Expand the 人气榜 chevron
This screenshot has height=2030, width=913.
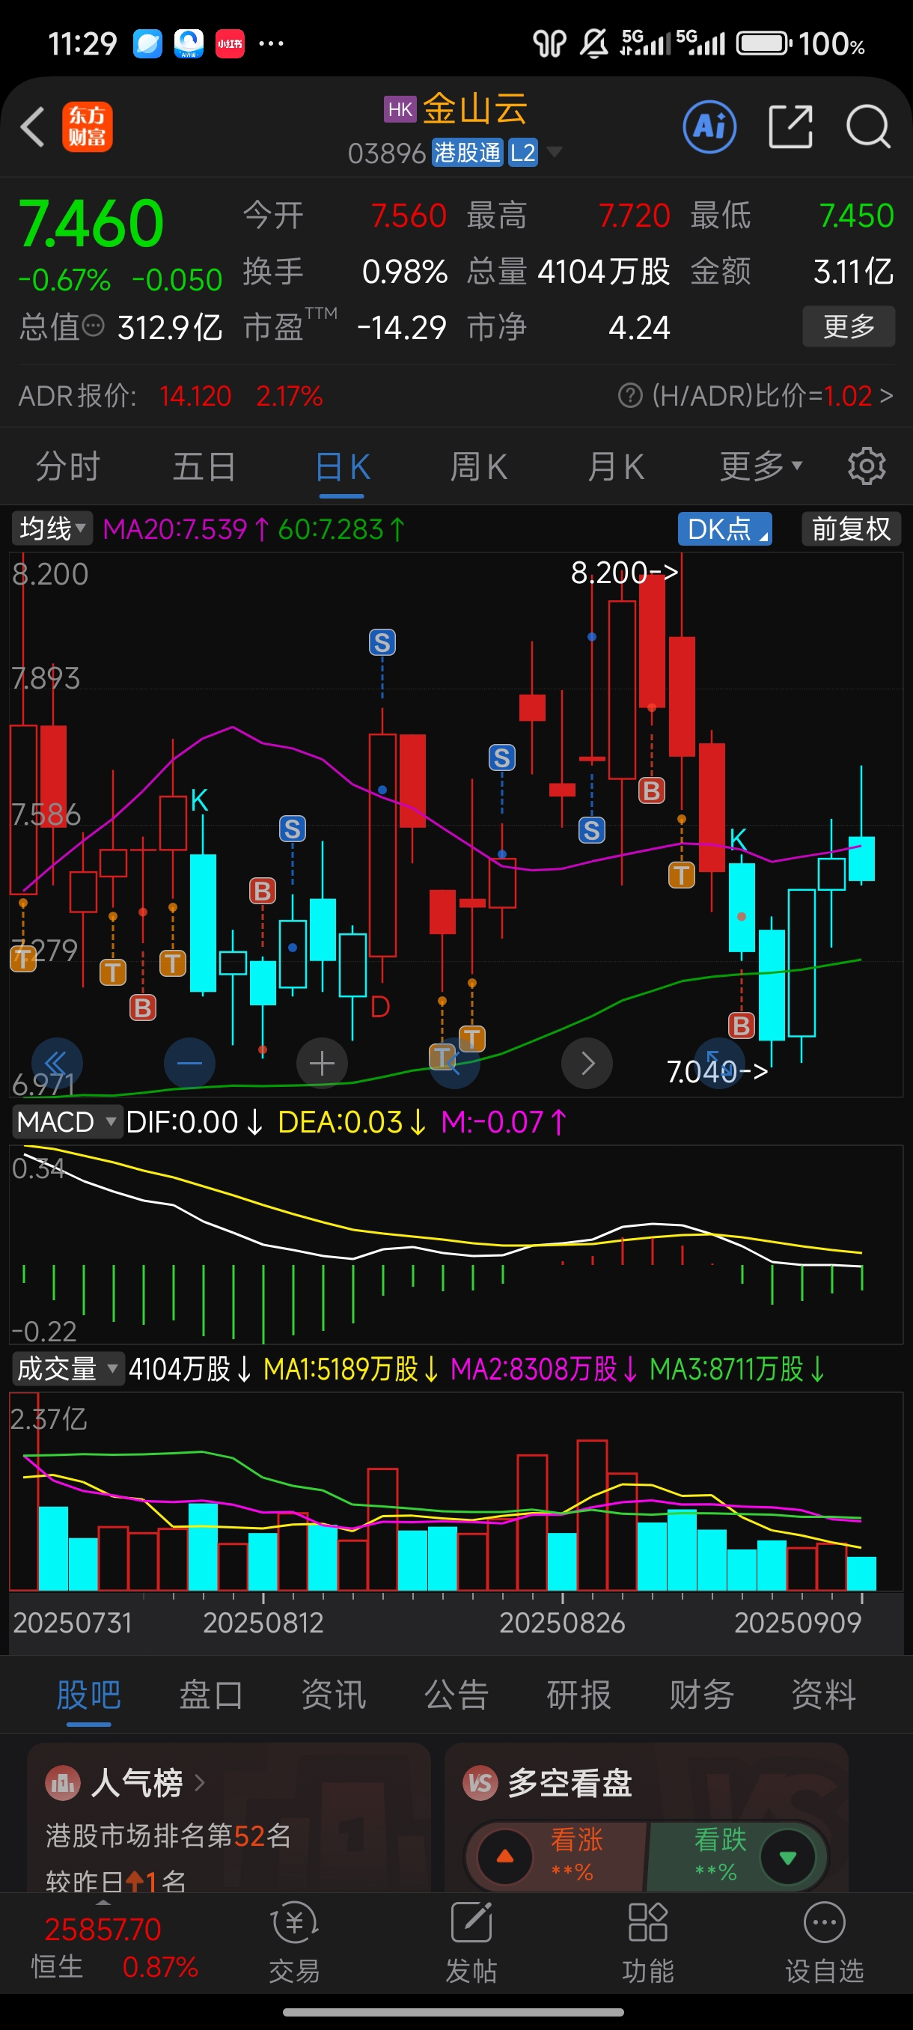(x=199, y=1782)
